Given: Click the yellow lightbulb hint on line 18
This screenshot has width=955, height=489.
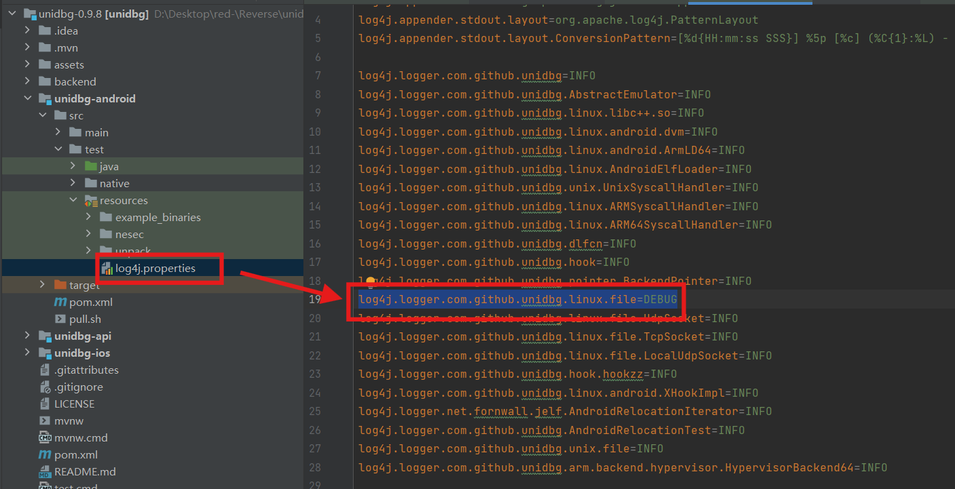Looking at the screenshot, I should tap(371, 280).
